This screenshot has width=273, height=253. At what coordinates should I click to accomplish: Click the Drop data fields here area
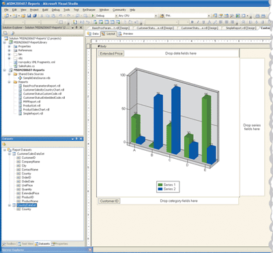pos(181,53)
